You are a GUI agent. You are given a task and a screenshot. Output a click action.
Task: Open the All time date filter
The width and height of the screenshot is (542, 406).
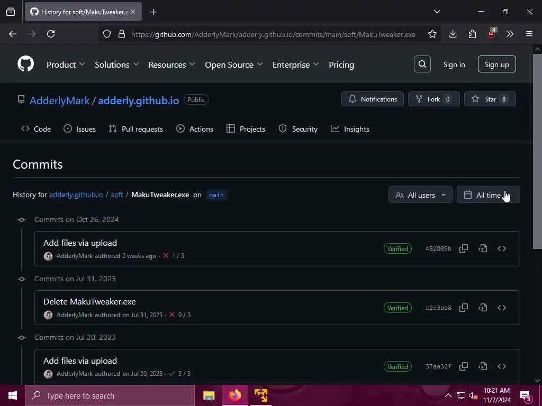489,195
